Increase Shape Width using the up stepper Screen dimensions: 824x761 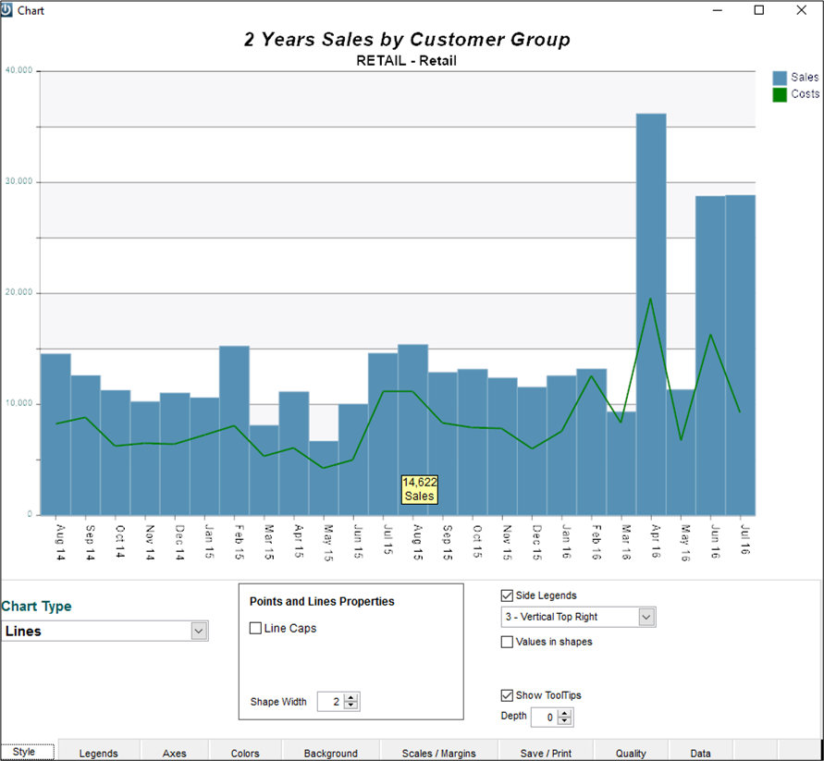pos(349,698)
